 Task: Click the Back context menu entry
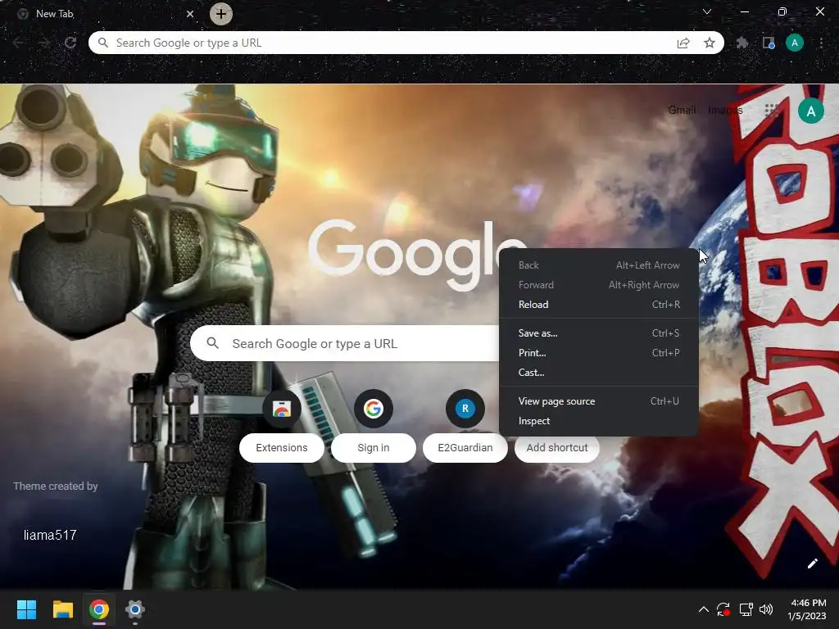coord(599,265)
